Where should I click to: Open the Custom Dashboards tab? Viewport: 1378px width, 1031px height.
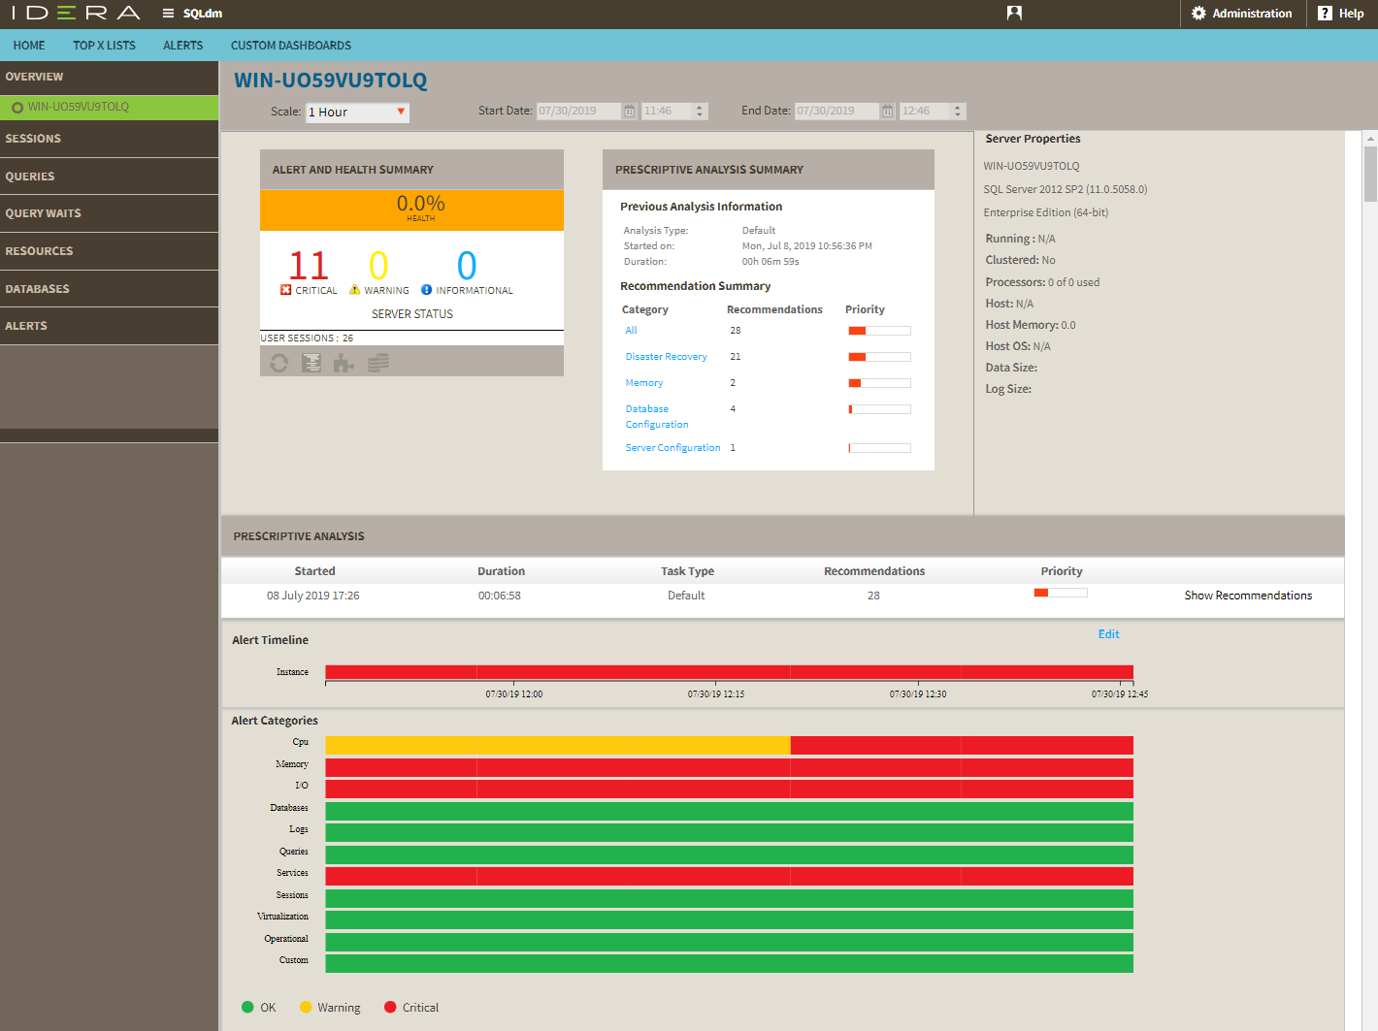click(x=290, y=46)
